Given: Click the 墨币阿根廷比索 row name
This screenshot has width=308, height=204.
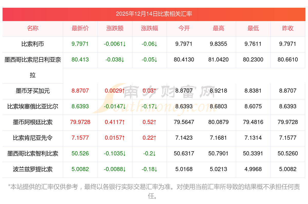Looking at the screenshot, I should click(x=33, y=122).
